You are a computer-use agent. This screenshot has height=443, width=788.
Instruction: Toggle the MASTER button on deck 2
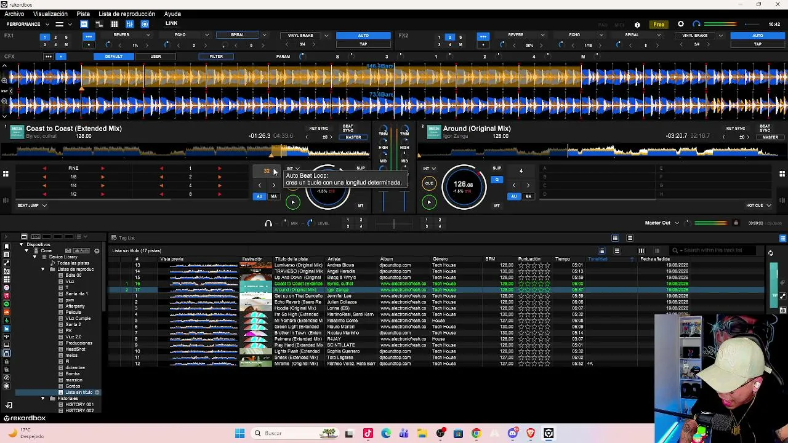coord(770,137)
